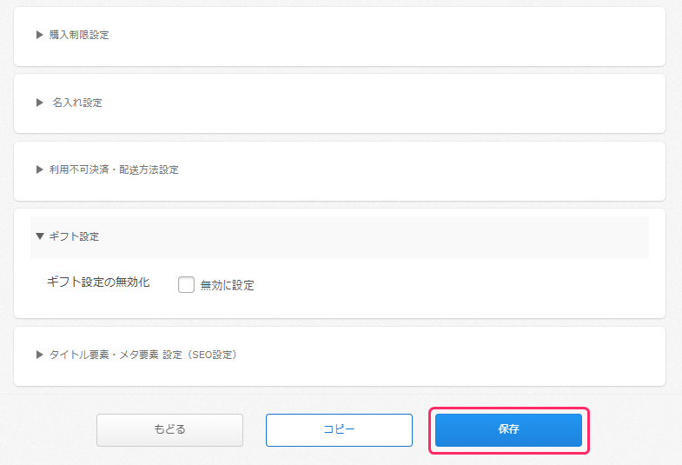
Task: Click empty area of 購入制限設定 panel
Action: tap(391, 35)
